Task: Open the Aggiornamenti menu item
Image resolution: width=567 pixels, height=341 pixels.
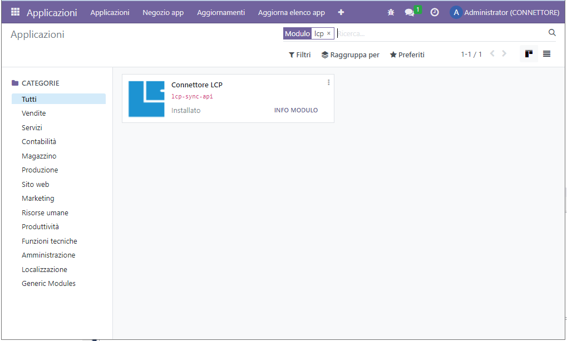Action: (x=221, y=12)
